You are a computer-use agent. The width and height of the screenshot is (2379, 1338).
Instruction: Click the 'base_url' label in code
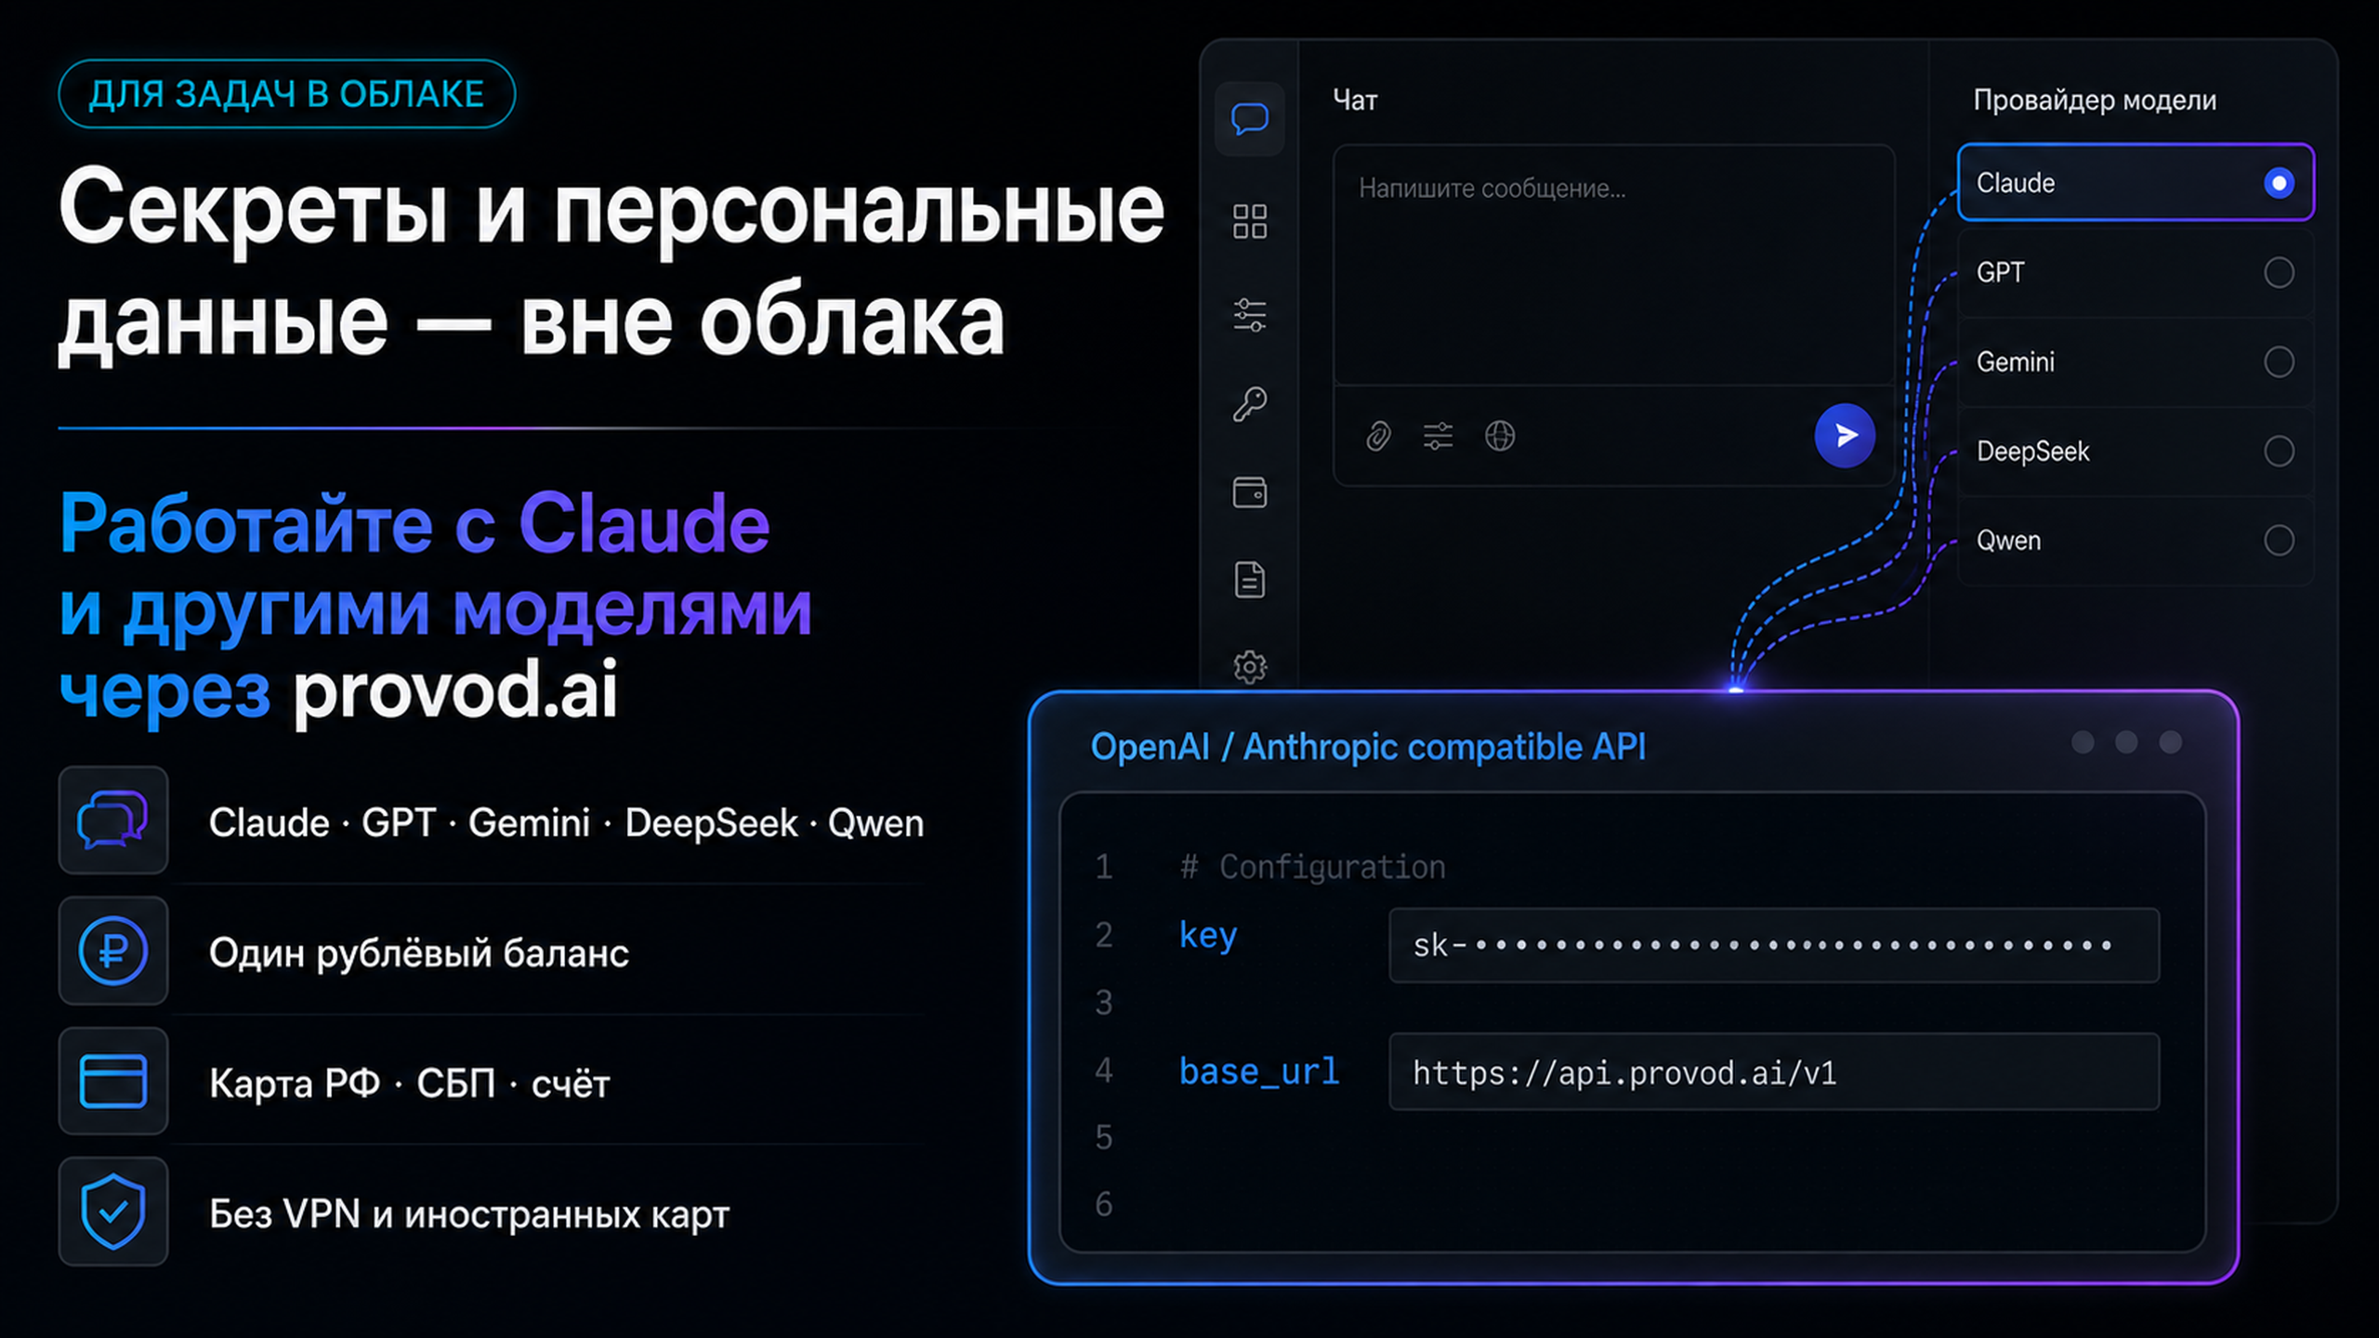click(1259, 1071)
